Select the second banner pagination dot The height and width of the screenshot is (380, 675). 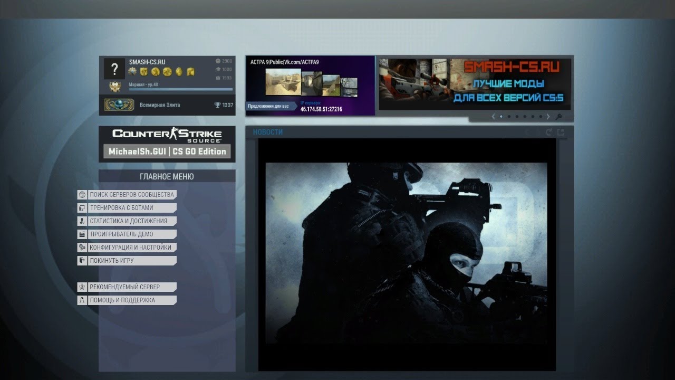point(509,117)
